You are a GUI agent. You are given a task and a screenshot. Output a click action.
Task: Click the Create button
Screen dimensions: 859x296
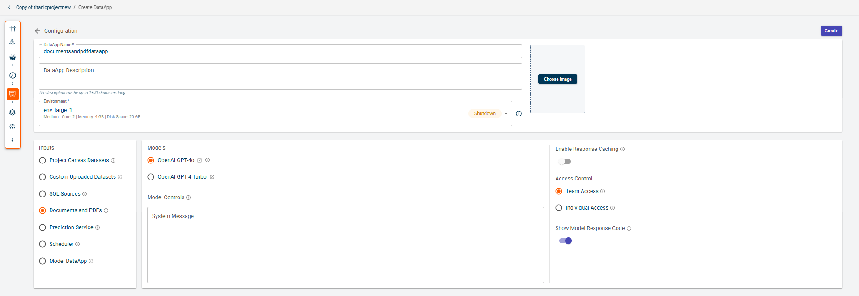pyautogui.click(x=831, y=31)
